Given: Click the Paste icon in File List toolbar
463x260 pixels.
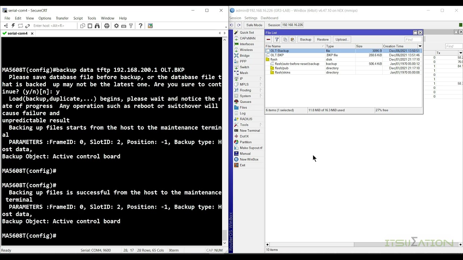Looking at the screenshot, I should coord(293,39).
